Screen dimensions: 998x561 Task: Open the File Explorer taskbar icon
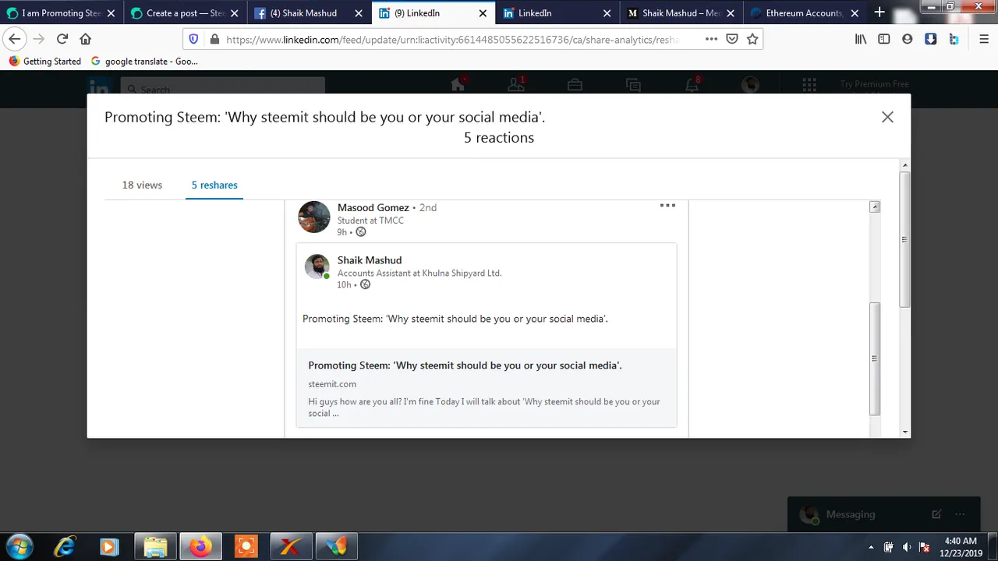[155, 547]
